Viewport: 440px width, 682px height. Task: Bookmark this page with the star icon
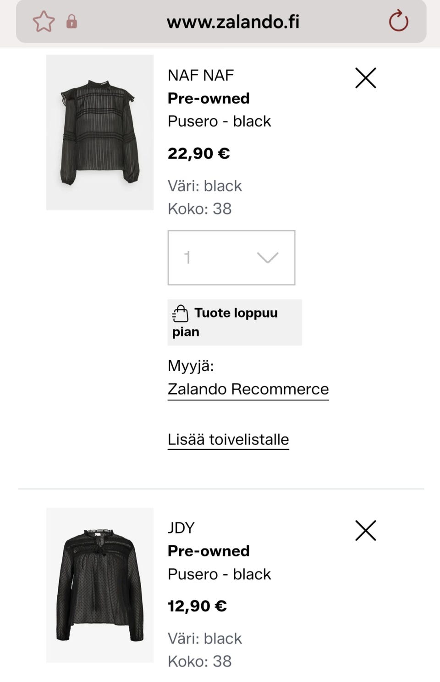(44, 22)
